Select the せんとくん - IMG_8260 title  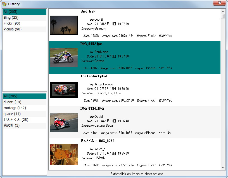pos(98,141)
